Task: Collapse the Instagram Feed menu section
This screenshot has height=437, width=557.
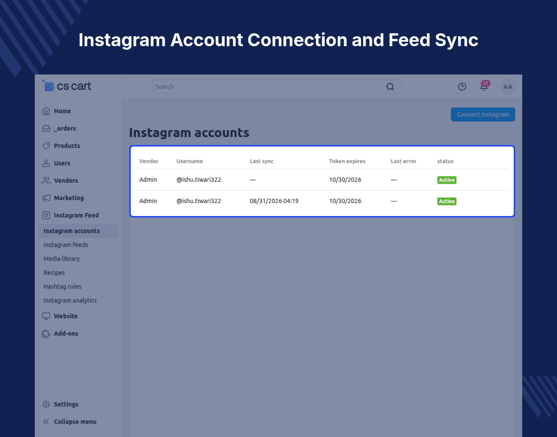Action: pyautogui.click(x=77, y=216)
